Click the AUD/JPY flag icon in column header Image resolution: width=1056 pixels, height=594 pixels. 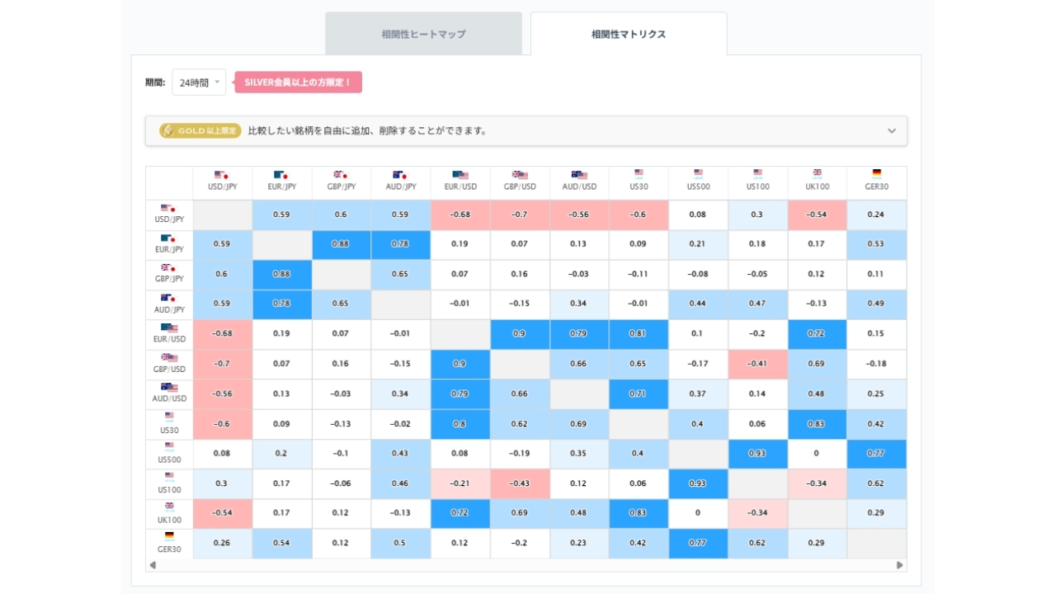pyautogui.click(x=398, y=175)
